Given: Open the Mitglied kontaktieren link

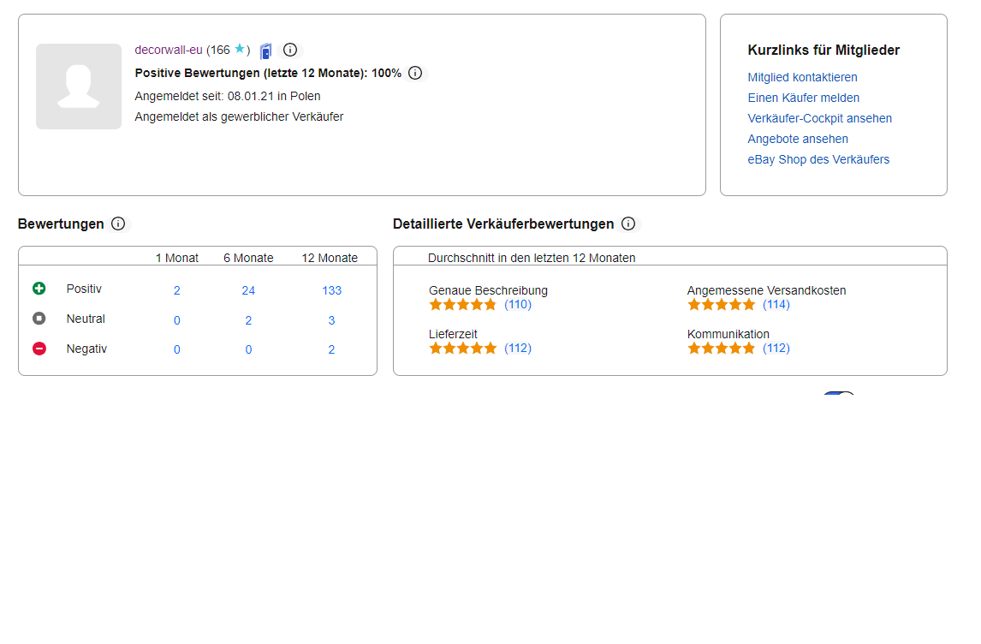Looking at the screenshot, I should (802, 77).
